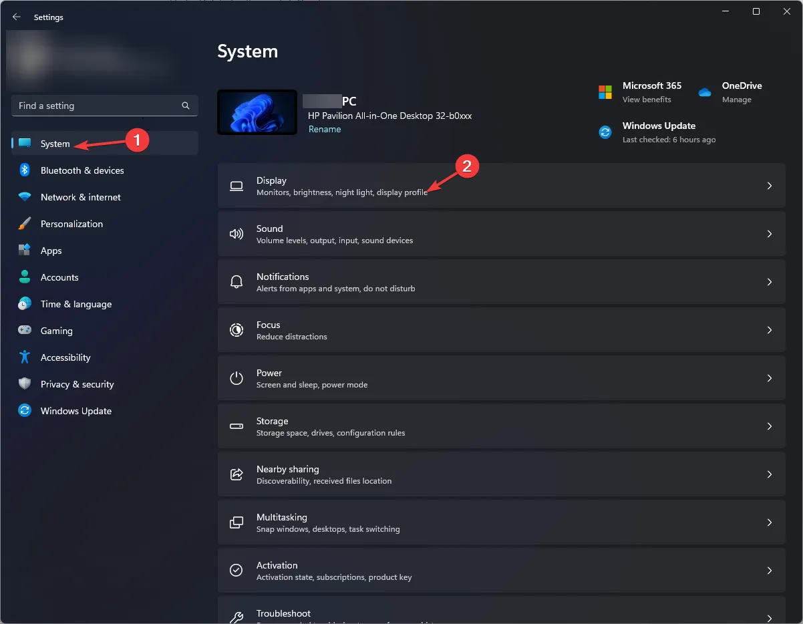Select Bluetooth & devices in sidebar
Viewport: 803px width, 624px height.
(105, 170)
